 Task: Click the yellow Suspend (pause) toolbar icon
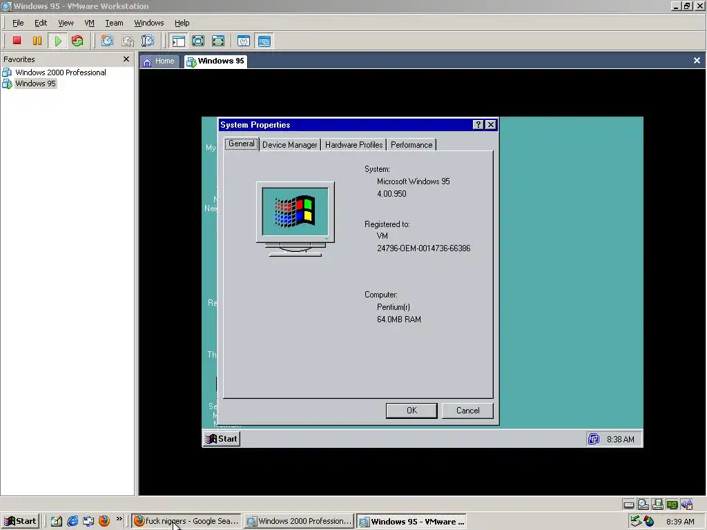(37, 41)
